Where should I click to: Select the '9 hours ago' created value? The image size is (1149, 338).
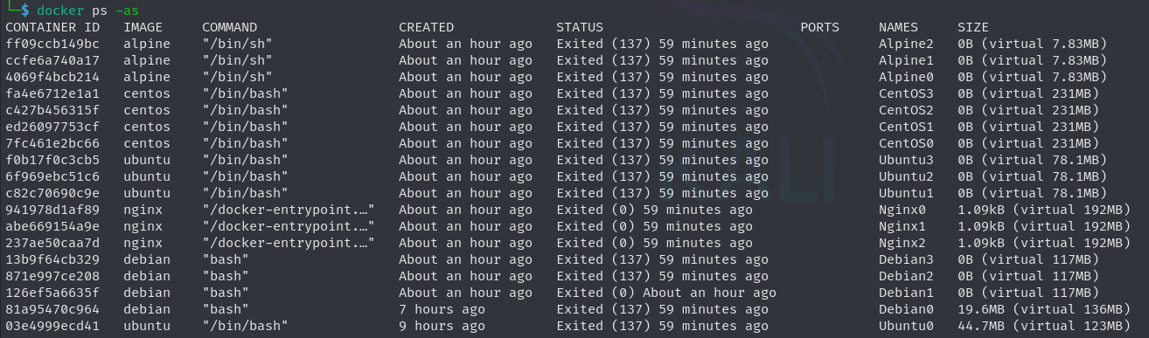[442, 326]
